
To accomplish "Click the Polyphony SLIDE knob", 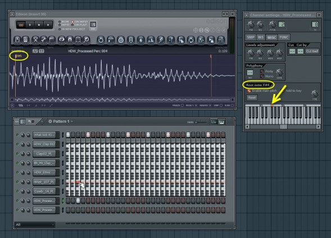I will point(279,72).
